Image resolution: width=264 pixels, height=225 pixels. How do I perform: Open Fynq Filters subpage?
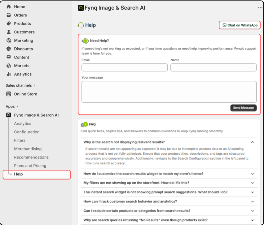coord(20,140)
